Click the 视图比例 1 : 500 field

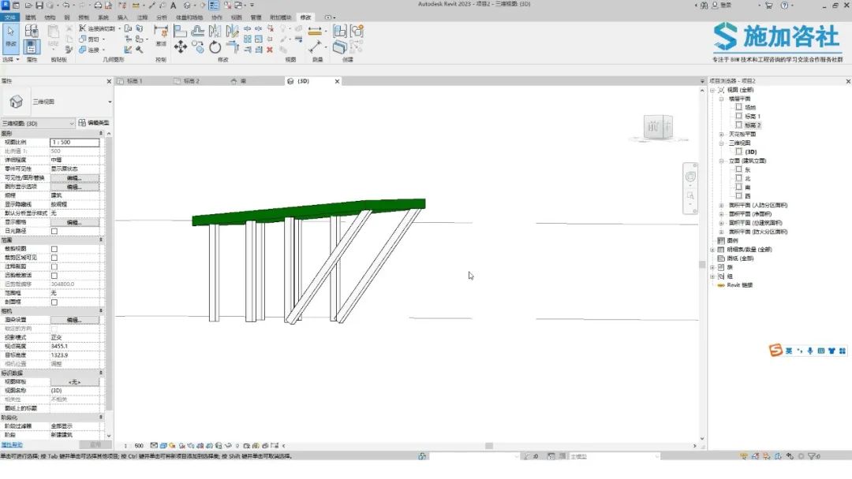(75, 142)
